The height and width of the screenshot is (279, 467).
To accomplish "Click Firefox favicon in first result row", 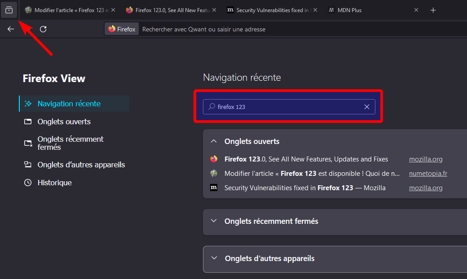I will pyautogui.click(x=214, y=159).
